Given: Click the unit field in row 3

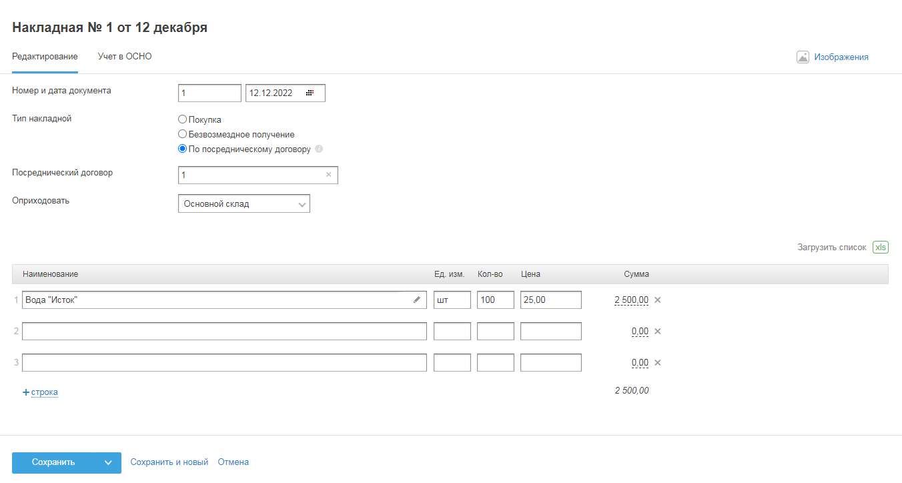Looking at the screenshot, I should click(452, 363).
